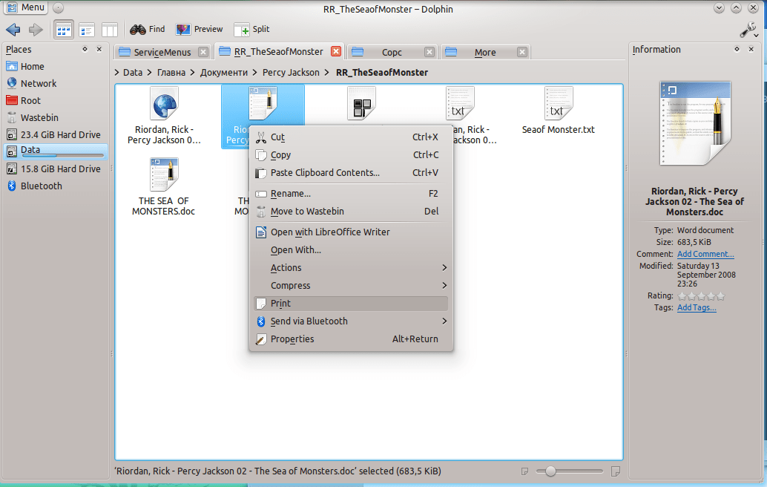Choose Move to Wastebin
This screenshot has width=767, height=487.
pyautogui.click(x=351, y=212)
